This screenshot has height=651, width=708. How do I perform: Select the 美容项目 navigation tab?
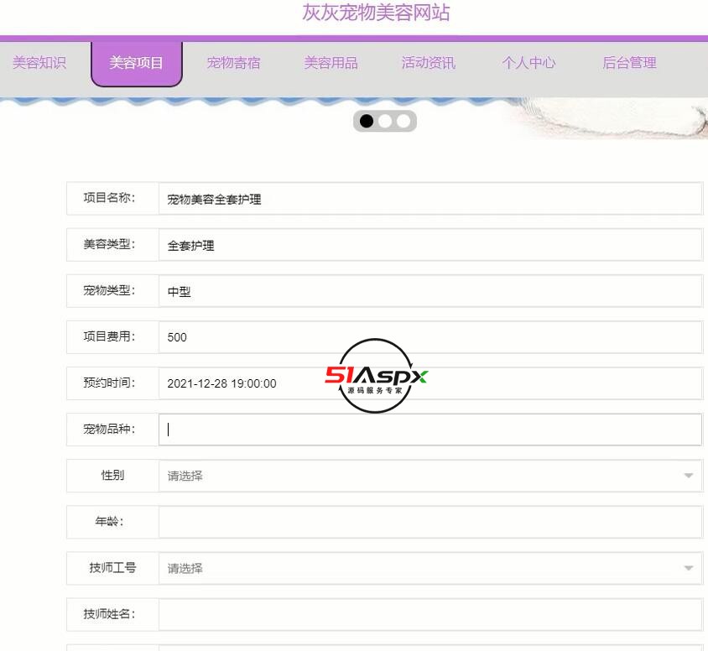pos(137,63)
